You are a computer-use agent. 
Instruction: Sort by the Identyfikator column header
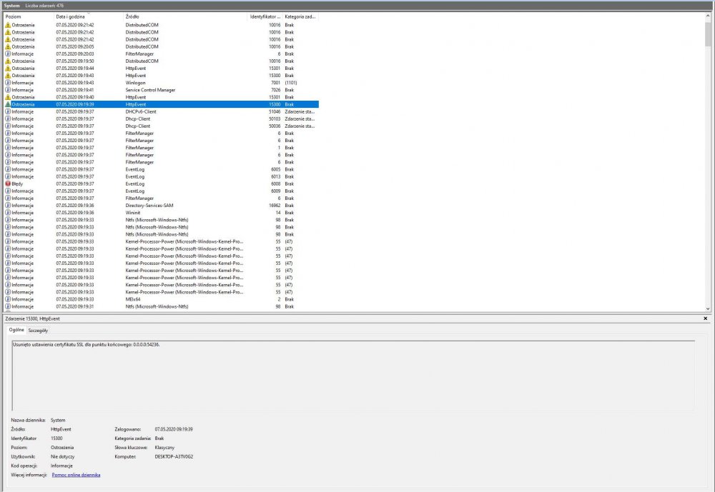coord(265,16)
